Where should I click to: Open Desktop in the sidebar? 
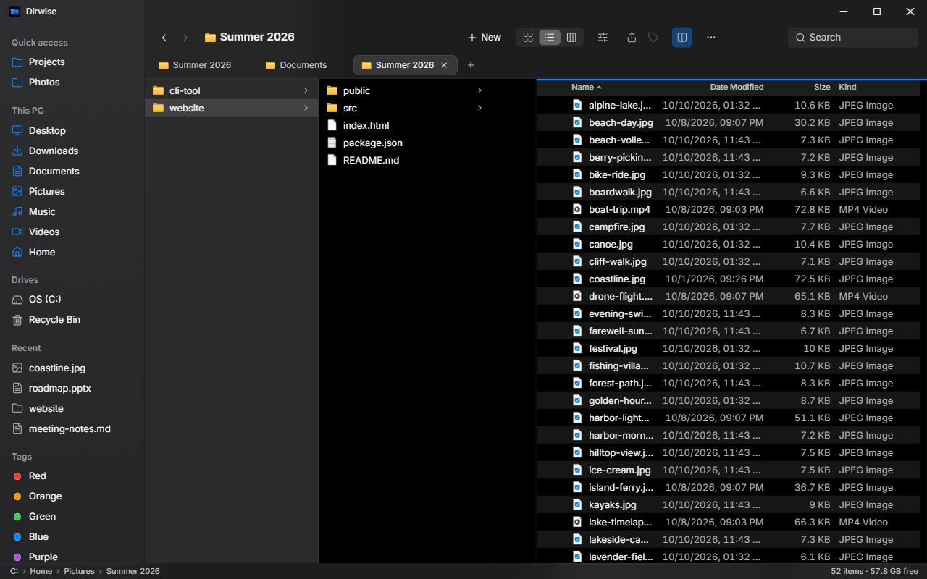tap(72, 130)
